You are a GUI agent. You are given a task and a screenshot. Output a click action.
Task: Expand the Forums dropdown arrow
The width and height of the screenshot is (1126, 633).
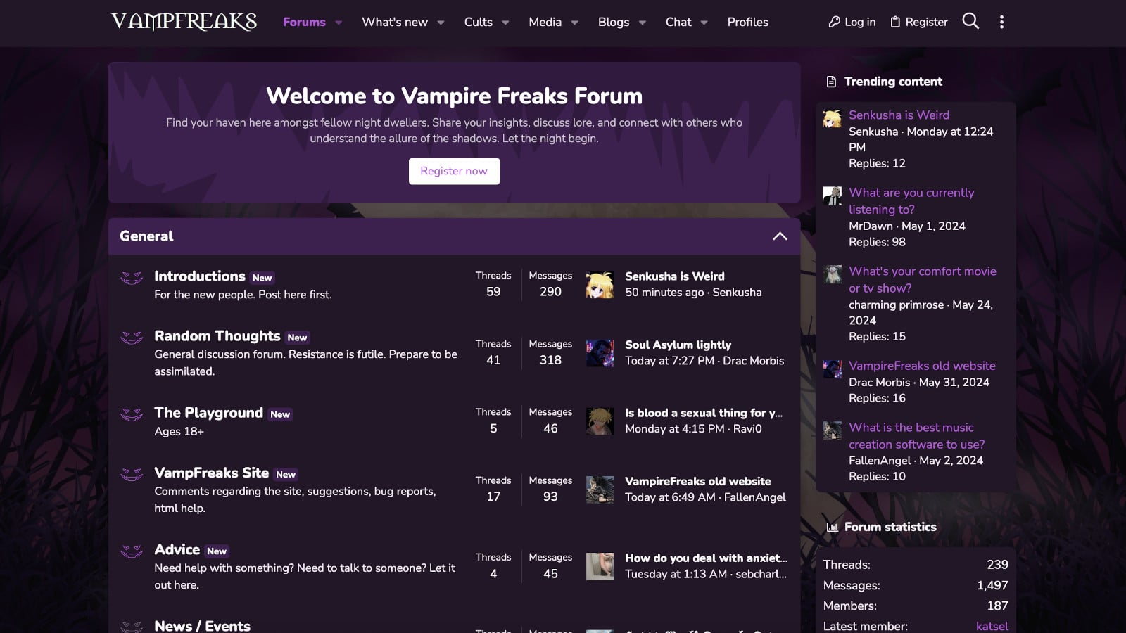click(339, 23)
